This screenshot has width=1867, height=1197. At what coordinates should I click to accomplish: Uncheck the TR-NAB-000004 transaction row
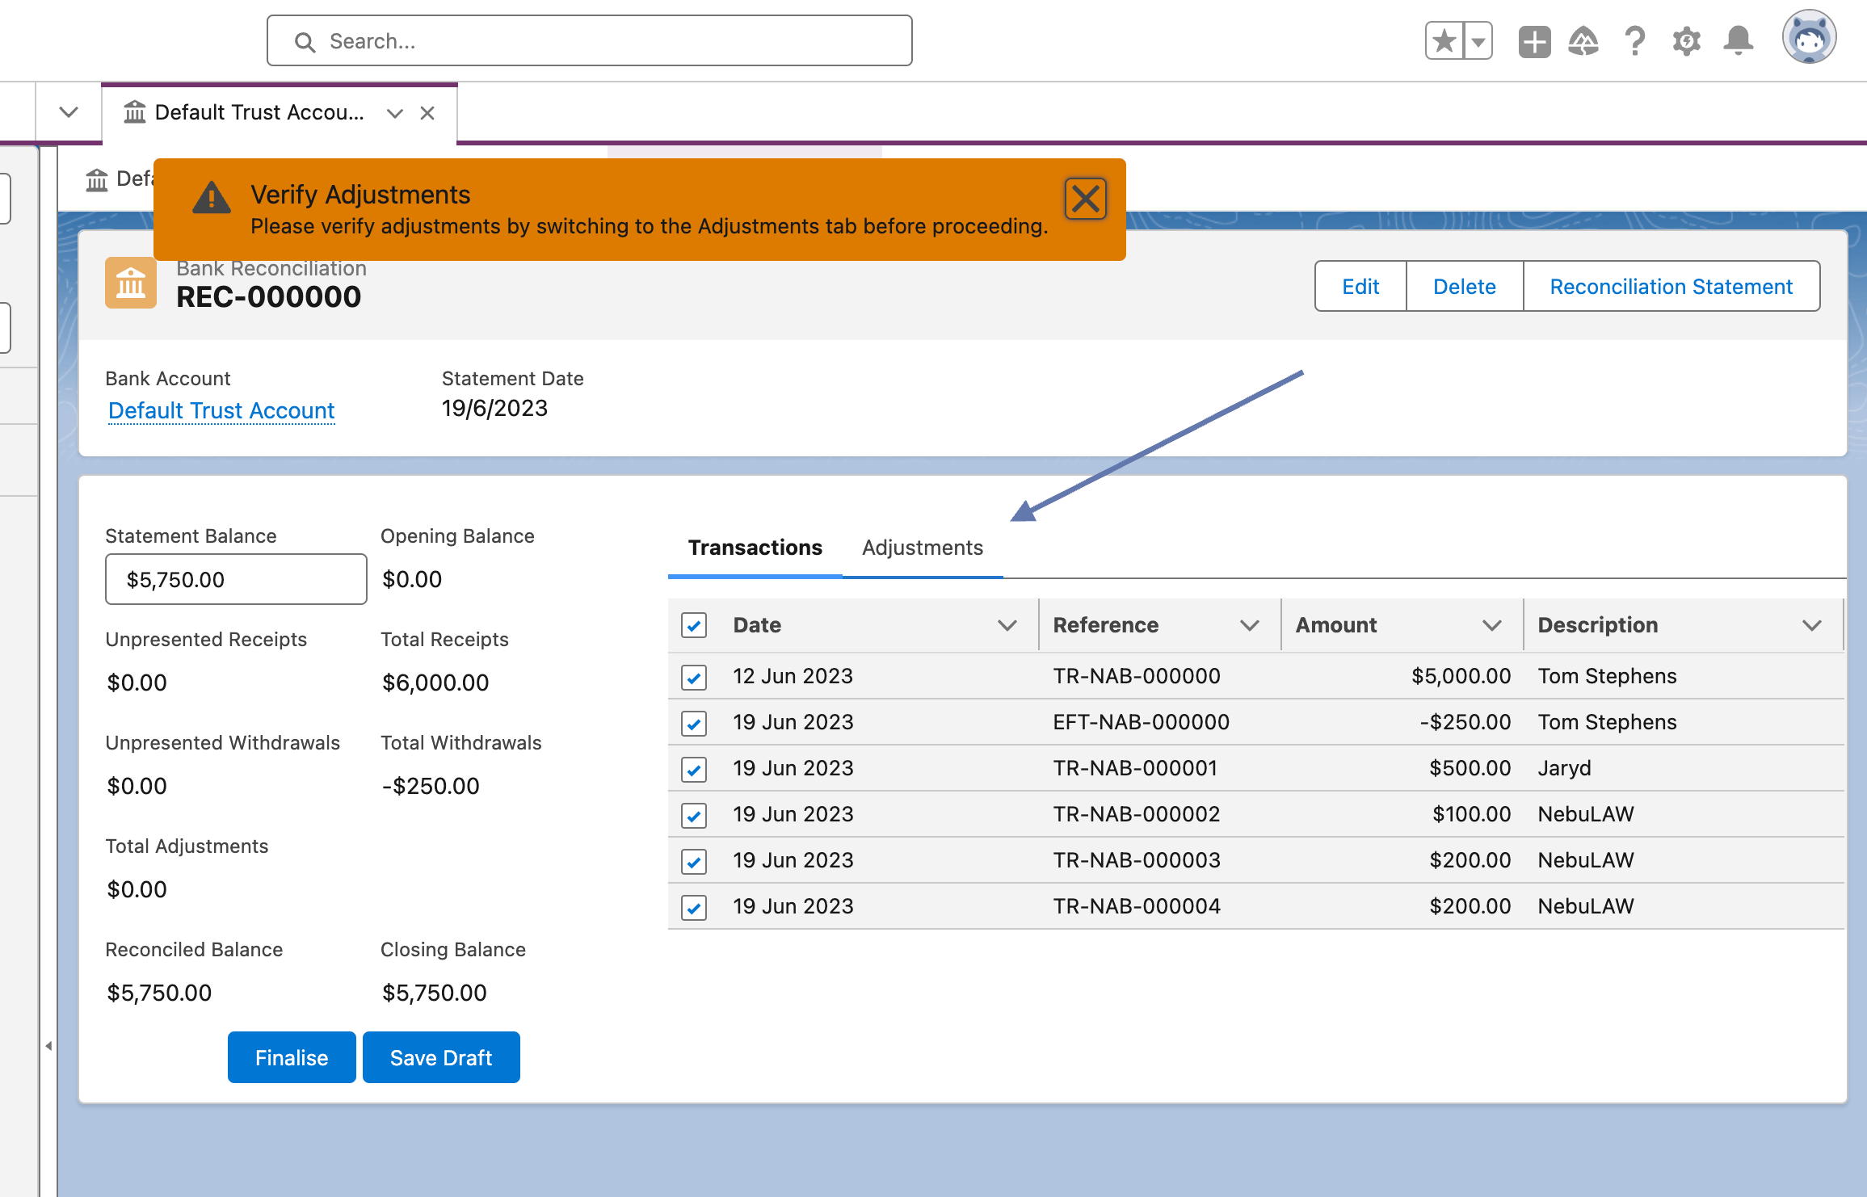point(694,907)
